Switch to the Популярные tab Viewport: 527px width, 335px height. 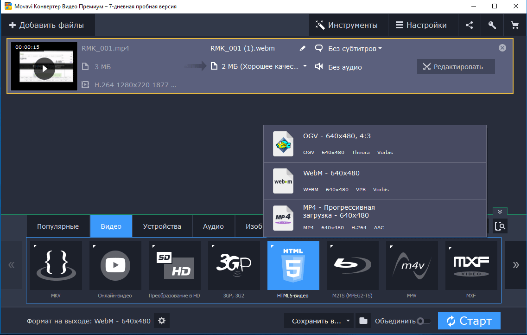point(58,226)
